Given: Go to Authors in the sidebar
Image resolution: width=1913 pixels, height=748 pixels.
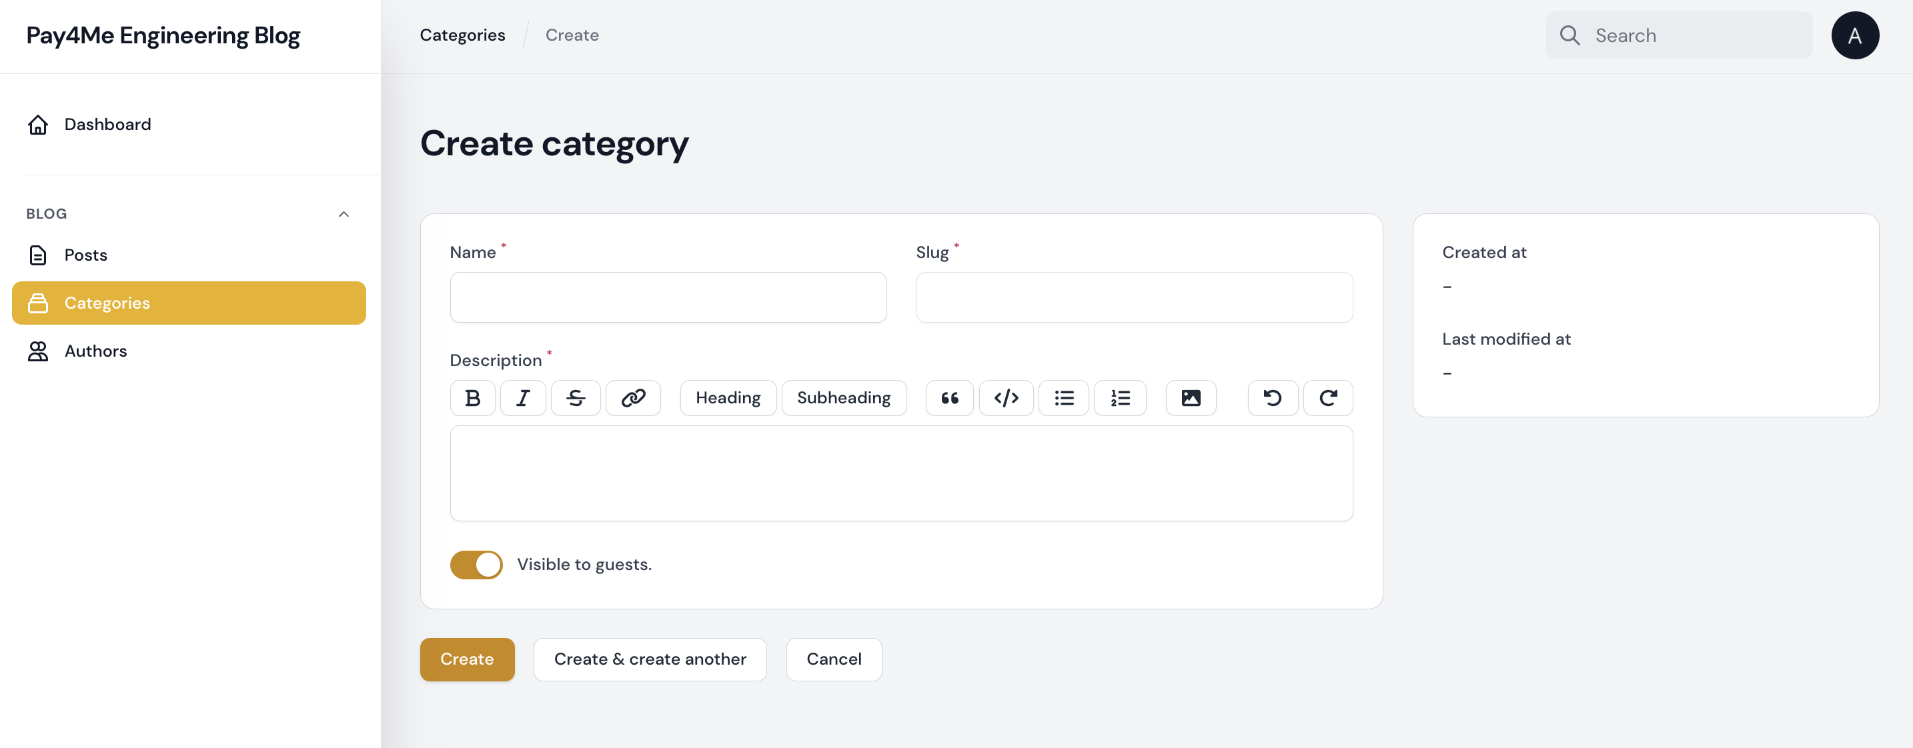Looking at the screenshot, I should pos(95,351).
